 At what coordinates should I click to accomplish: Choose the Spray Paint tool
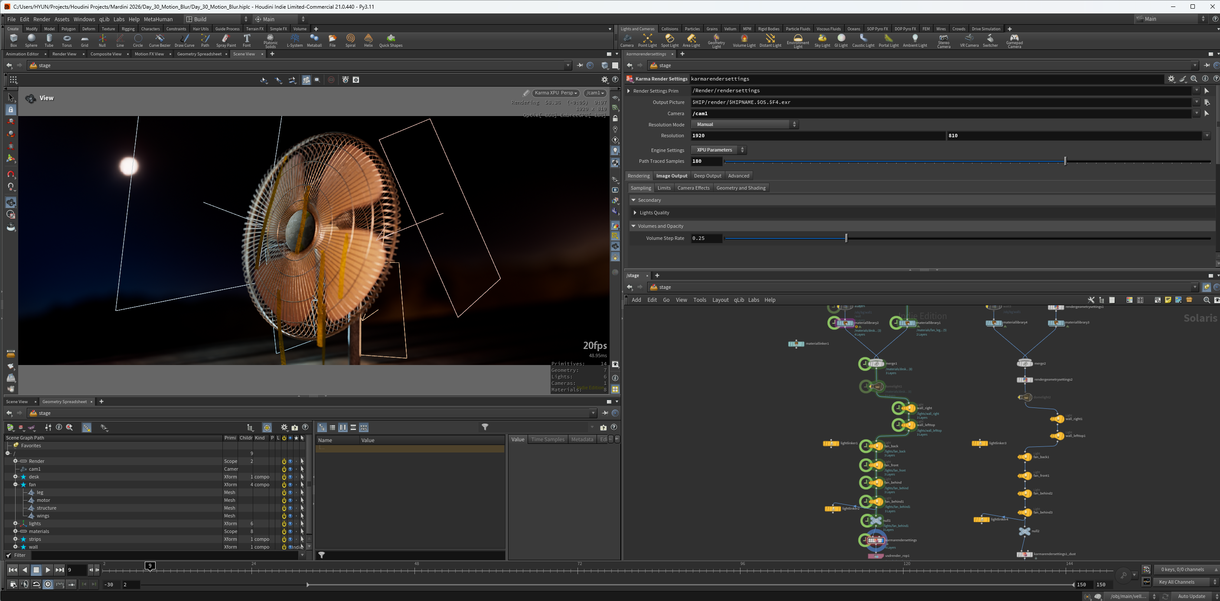pyautogui.click(x=226, y=40)
